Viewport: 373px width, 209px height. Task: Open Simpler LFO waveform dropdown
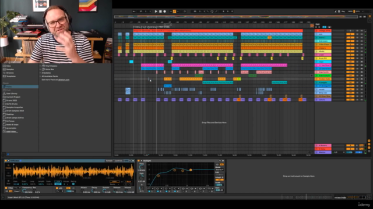click(x=59, y=191)
